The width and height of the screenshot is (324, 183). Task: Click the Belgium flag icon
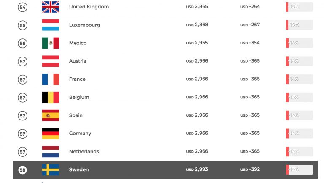pyautogui.click(x=50, y=97)
